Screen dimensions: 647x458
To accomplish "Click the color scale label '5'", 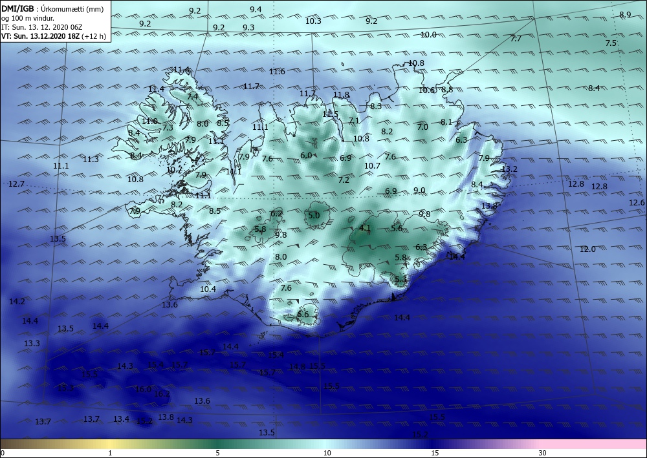I will (x=217, y=453).
